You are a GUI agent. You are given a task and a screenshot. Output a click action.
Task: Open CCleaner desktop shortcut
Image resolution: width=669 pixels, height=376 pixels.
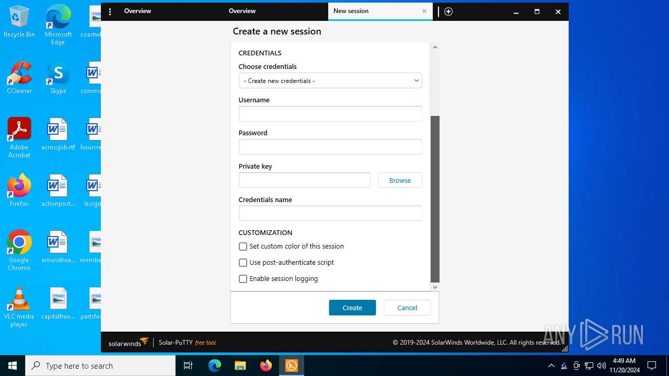point(19,78)
